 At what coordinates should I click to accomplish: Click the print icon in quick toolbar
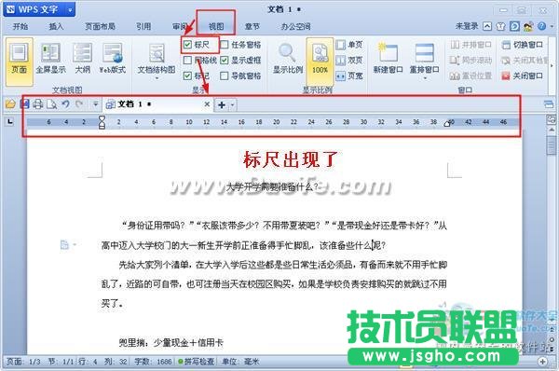[x=38, y=104]
